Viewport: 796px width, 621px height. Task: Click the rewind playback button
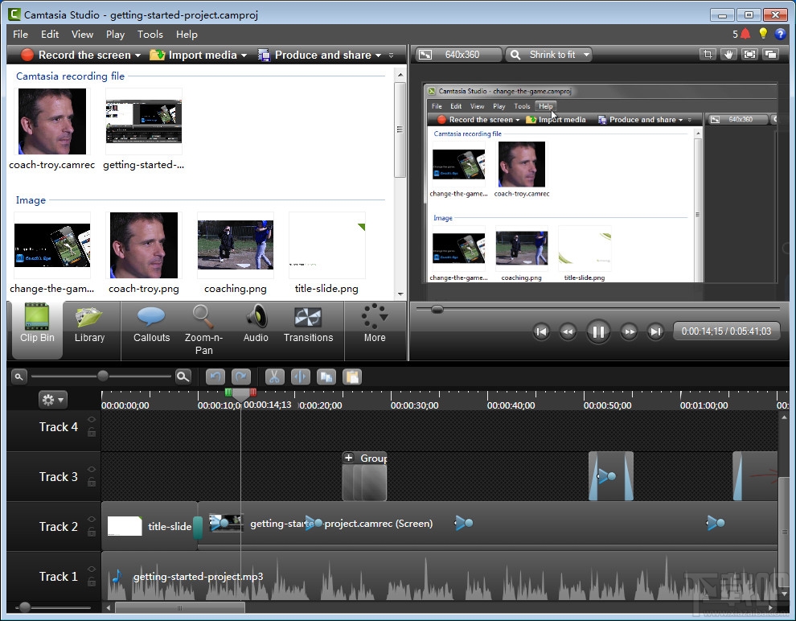[568, 332]
